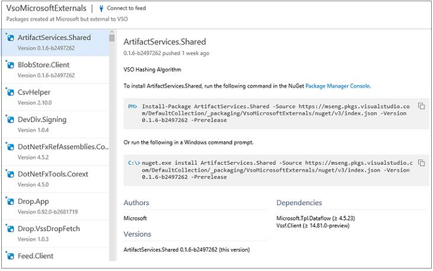The height and width of the screenshot is (271, 433).
Task: Click the ArtifactServices.Shared package icon in list
Action: click(11, 38)
